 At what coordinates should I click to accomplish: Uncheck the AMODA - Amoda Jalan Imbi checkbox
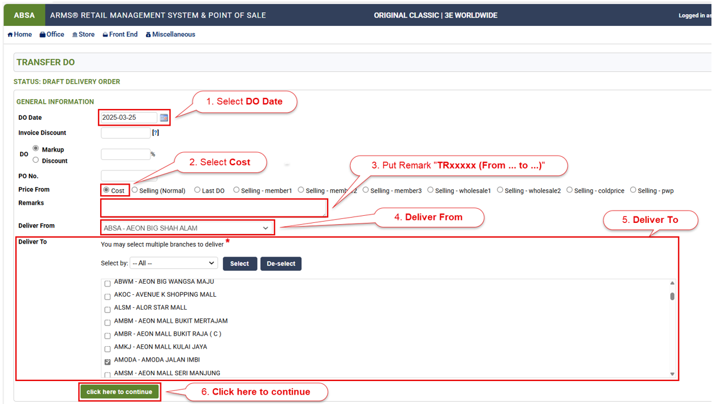(107, 362)
